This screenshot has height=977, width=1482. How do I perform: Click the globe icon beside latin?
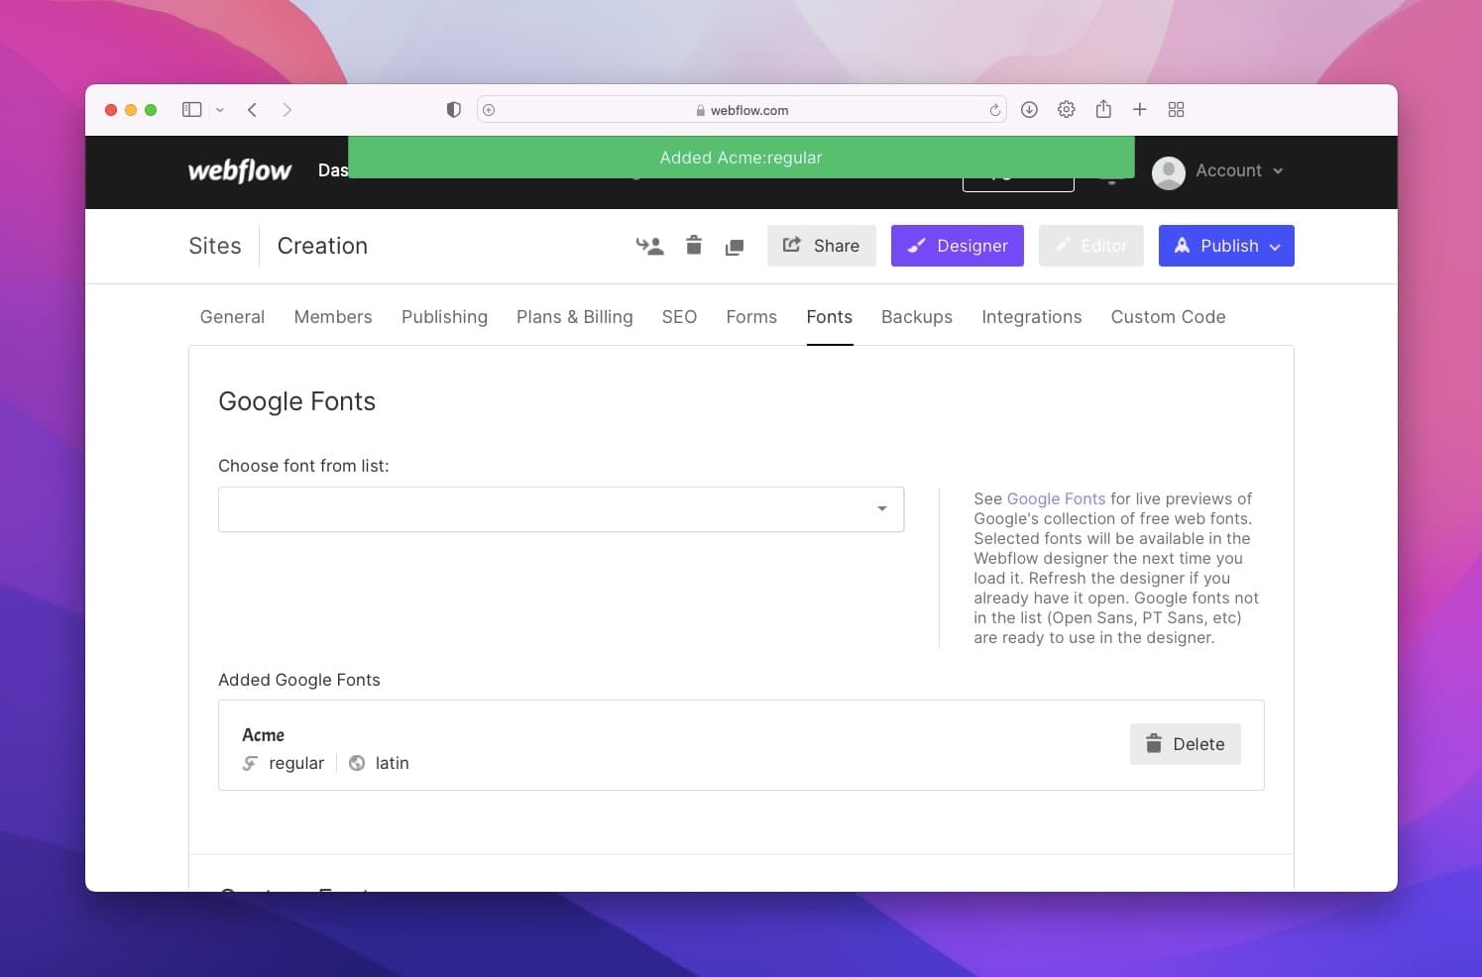(357, 763)
